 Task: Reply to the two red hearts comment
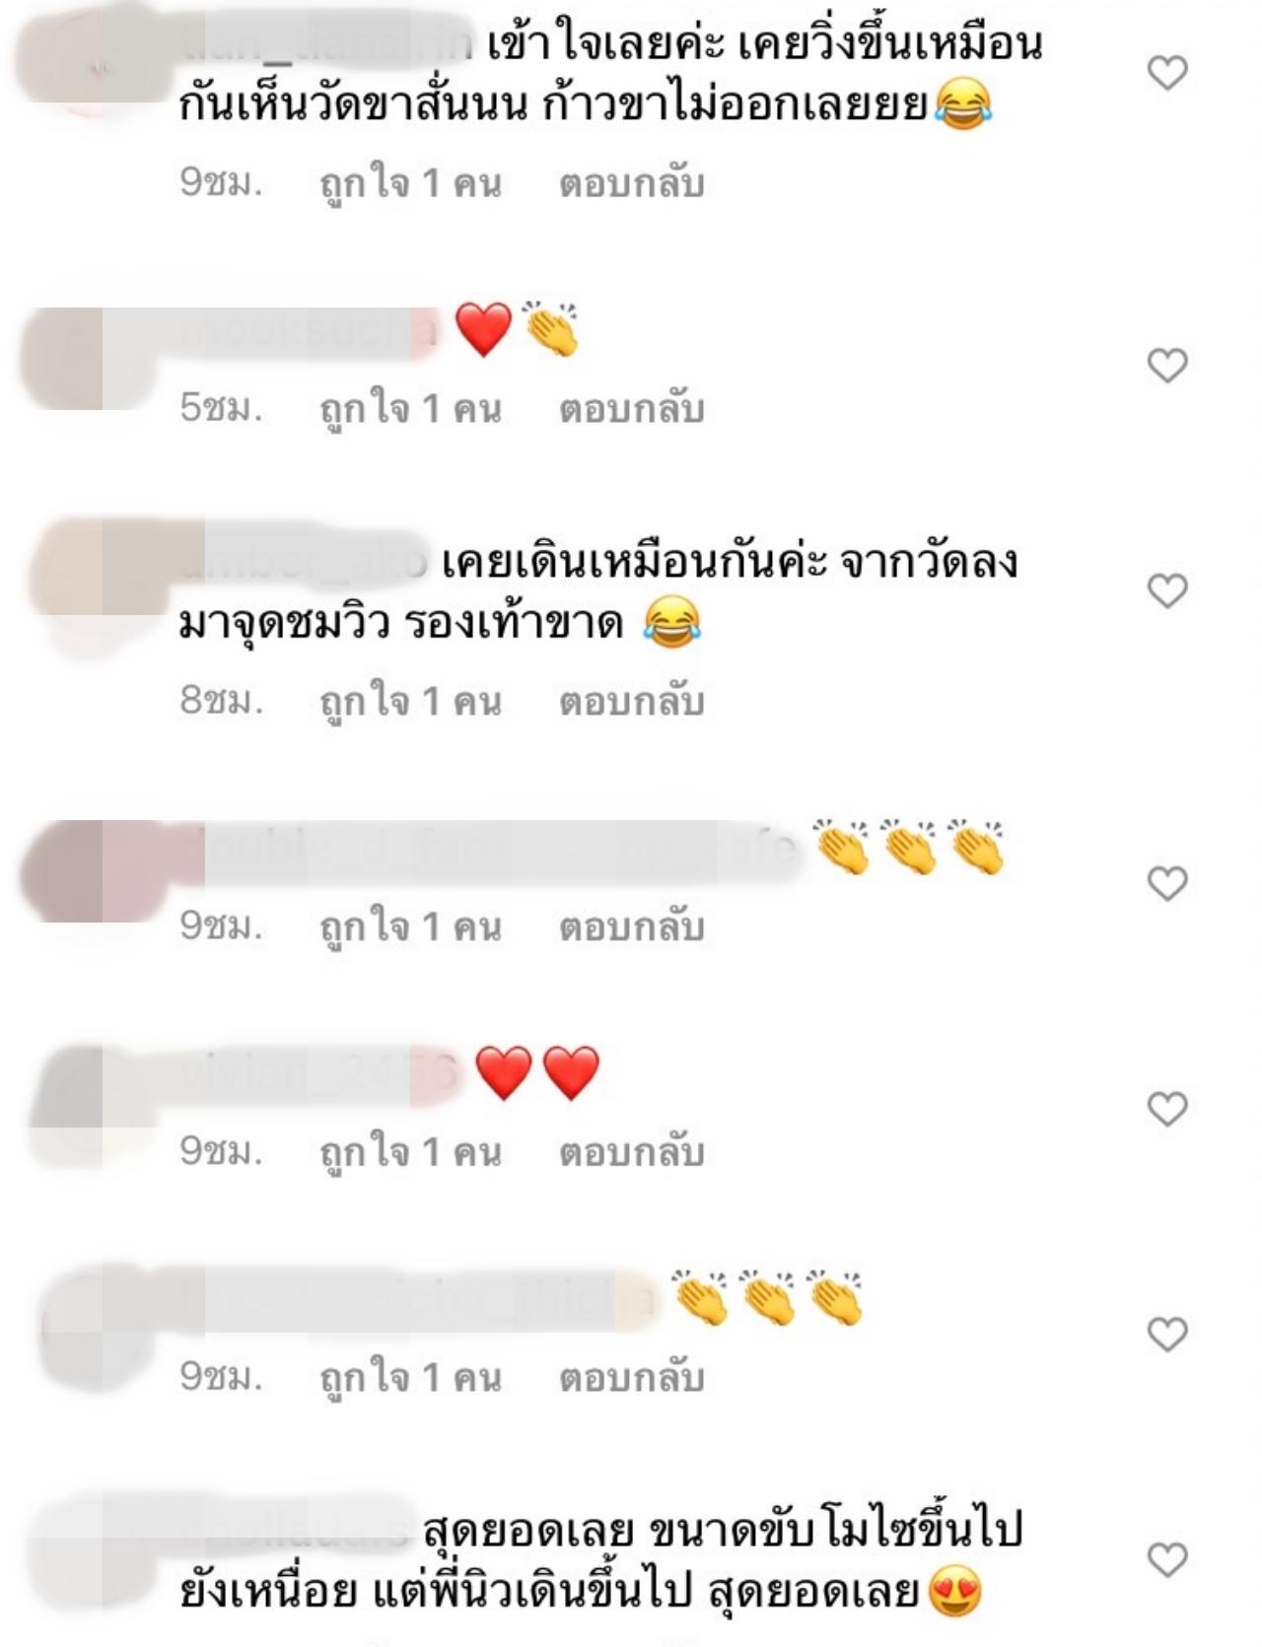(632, 1152)
